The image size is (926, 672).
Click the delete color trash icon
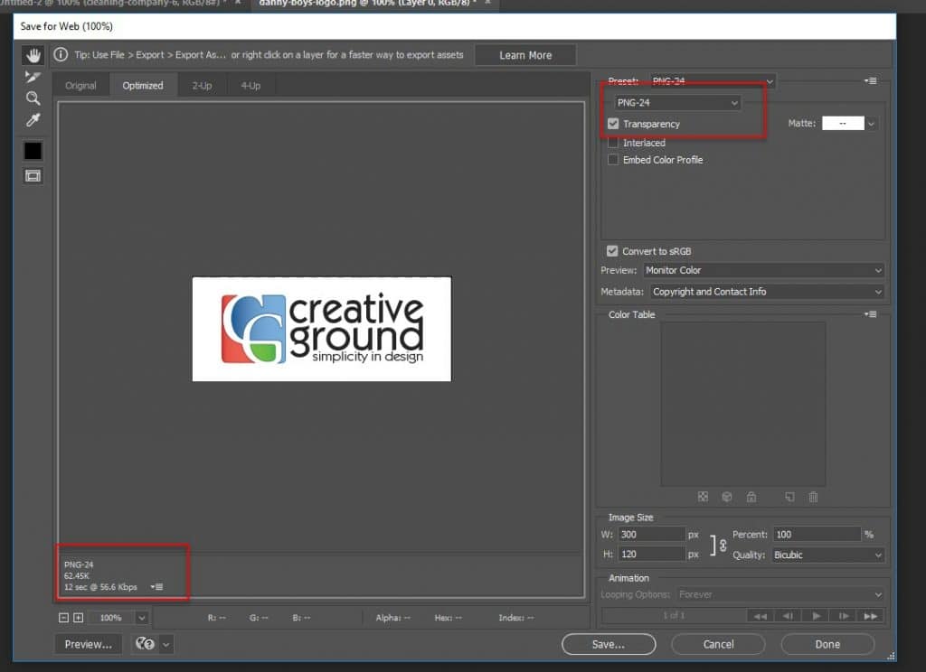pos(813,497)
